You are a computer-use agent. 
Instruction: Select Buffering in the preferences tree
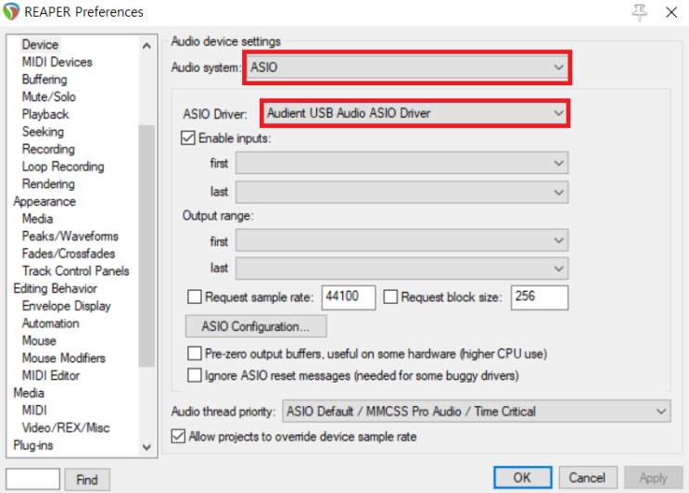pos(45,80)
